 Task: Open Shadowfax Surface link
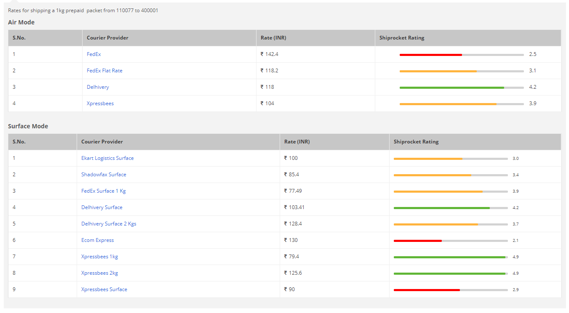coord(104,175)
